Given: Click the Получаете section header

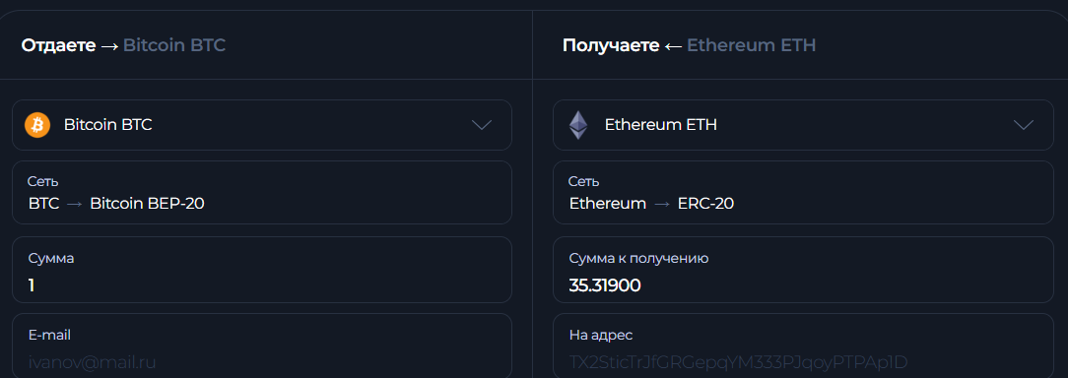Looking at the screenshot, I should click(610, 45).
